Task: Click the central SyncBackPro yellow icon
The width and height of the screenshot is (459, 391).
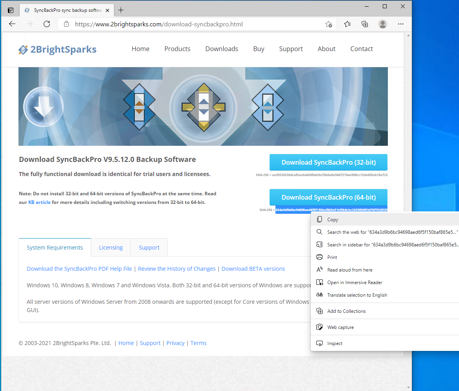Action: pos(204,107)
